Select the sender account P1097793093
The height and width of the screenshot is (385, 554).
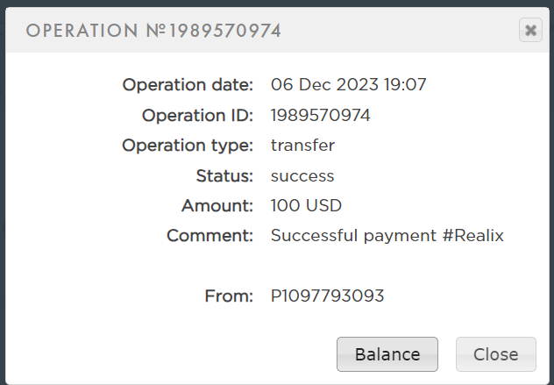327,296
